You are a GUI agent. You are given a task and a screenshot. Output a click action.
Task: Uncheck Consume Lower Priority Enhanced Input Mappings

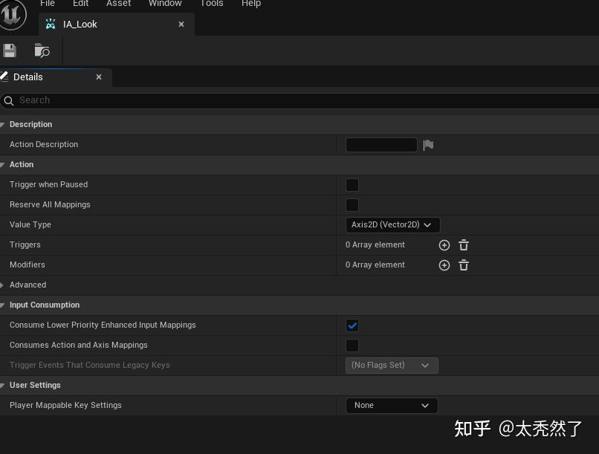(x=352, y=325)
